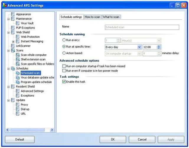The image size is (189, 148).
Task: Click the Cancel button
Action: click(x=142, y=139)
